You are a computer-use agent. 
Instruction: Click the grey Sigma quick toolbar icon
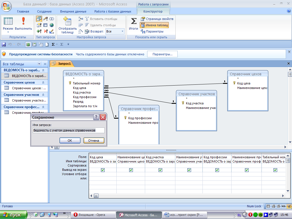[62, 44]
